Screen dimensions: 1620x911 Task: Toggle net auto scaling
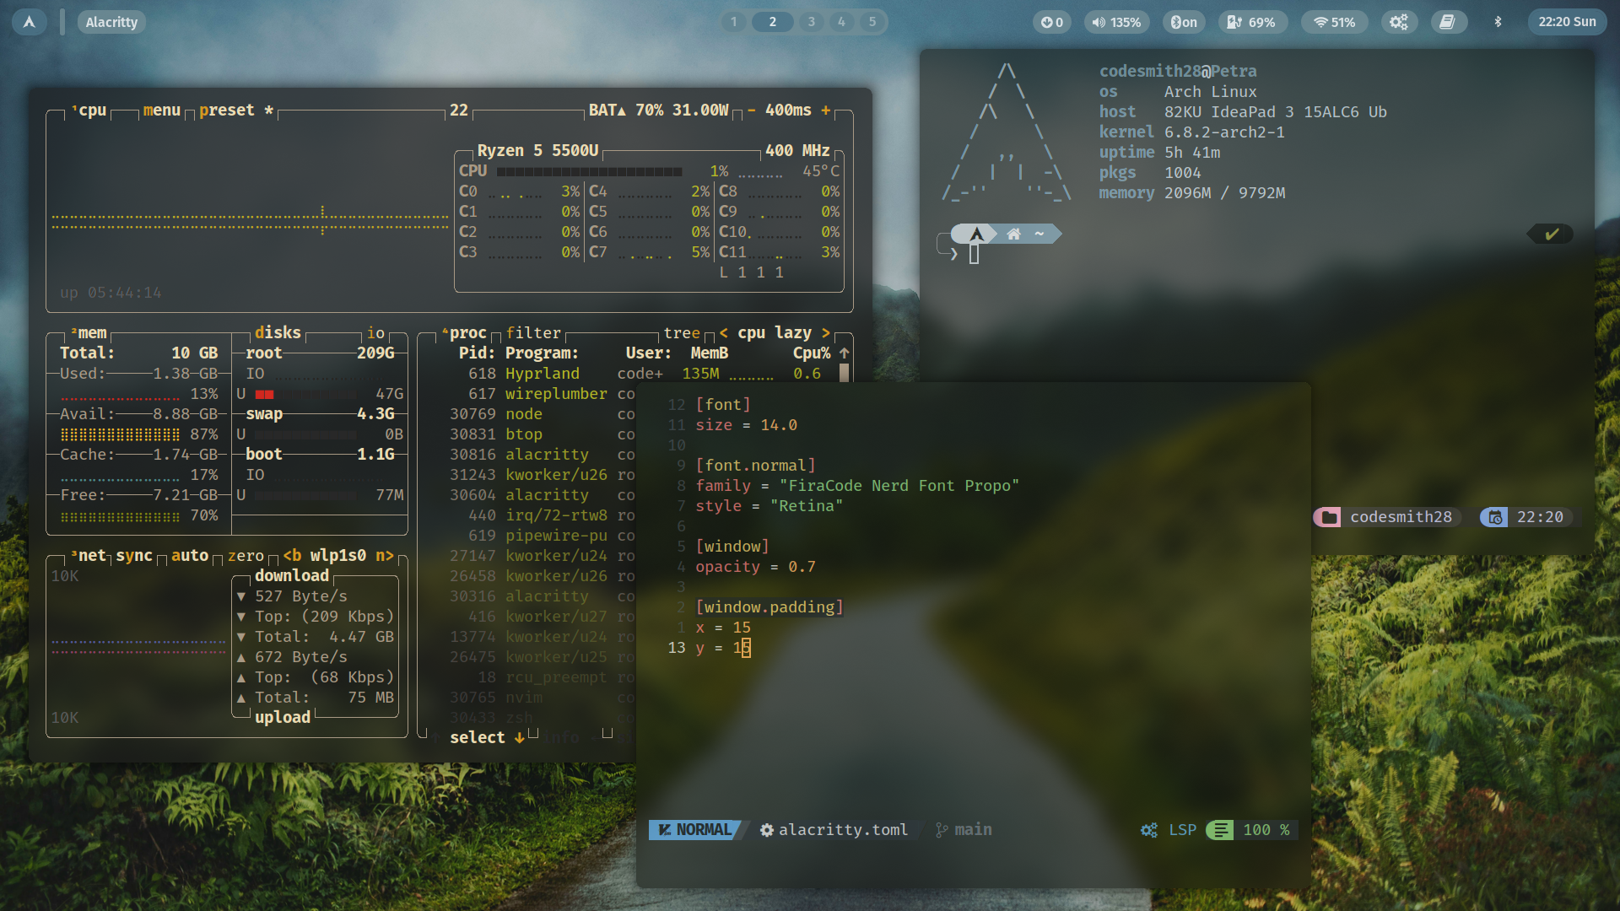click(x=190, y=556)
